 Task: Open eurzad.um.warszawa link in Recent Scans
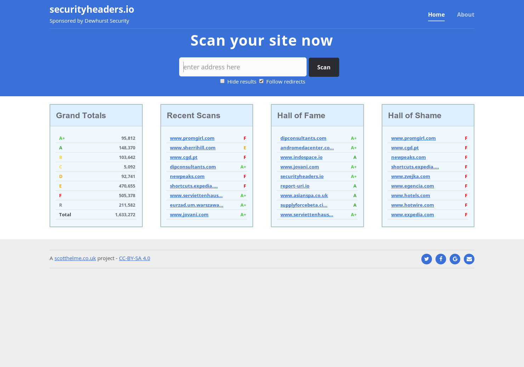(196, 205)
